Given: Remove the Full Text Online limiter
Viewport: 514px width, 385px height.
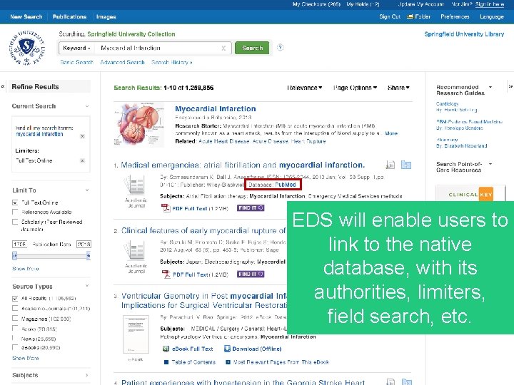Looking at the screenshot, I should point(83,160).
